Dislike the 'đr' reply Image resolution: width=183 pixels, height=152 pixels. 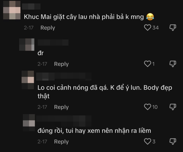pyautogui.click(x=173, y=64)
